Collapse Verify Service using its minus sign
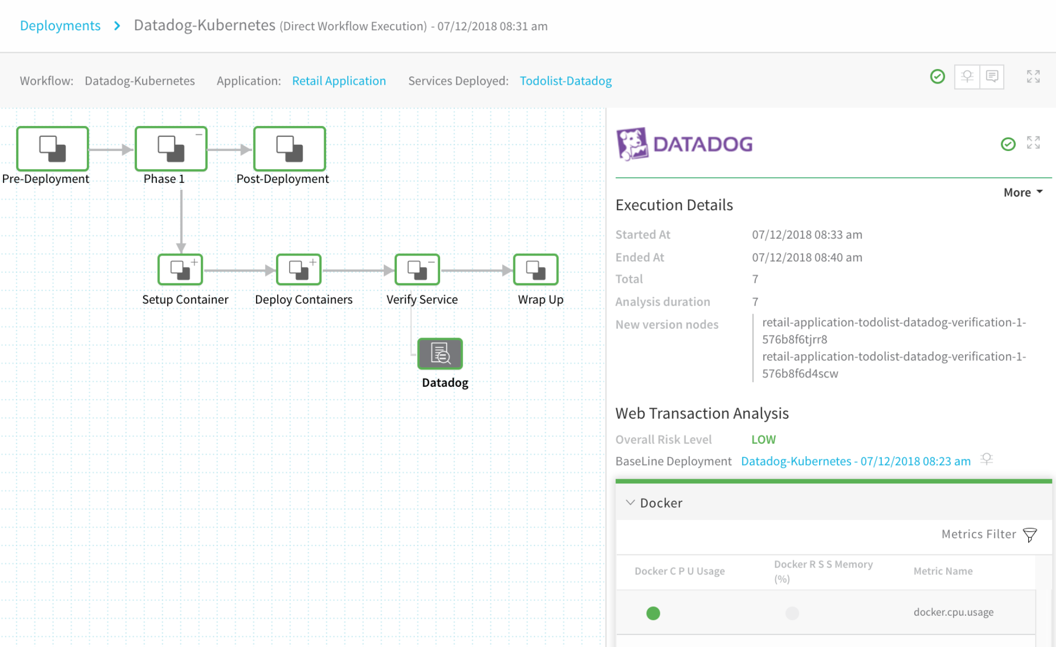This screenshot has height=647, width=1056. pos(431,262)
